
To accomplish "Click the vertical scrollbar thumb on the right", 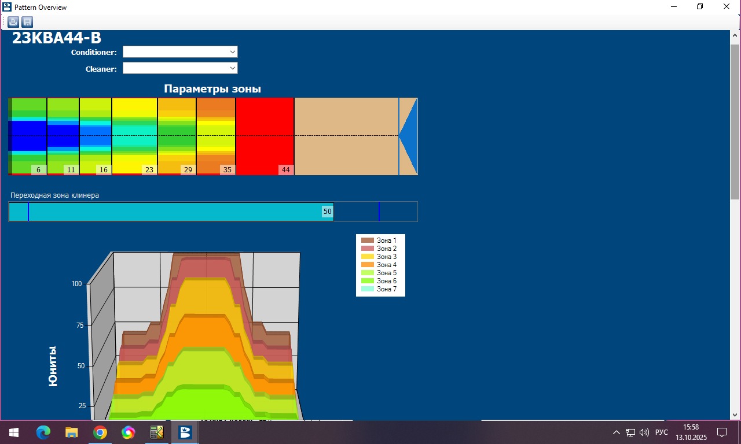I will tap(735, 121).
